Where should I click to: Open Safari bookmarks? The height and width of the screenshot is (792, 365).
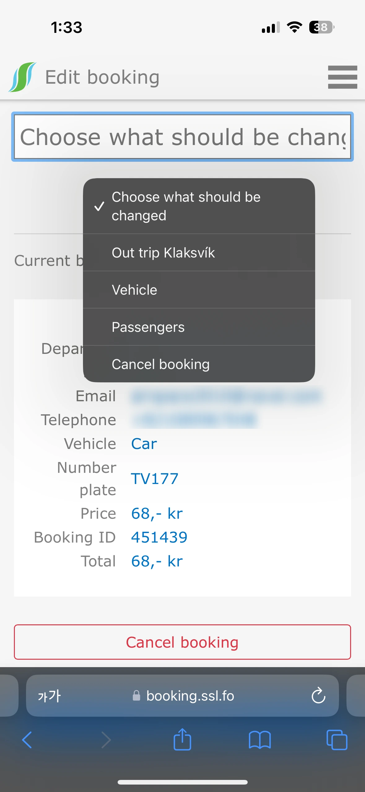coord(259,740)
